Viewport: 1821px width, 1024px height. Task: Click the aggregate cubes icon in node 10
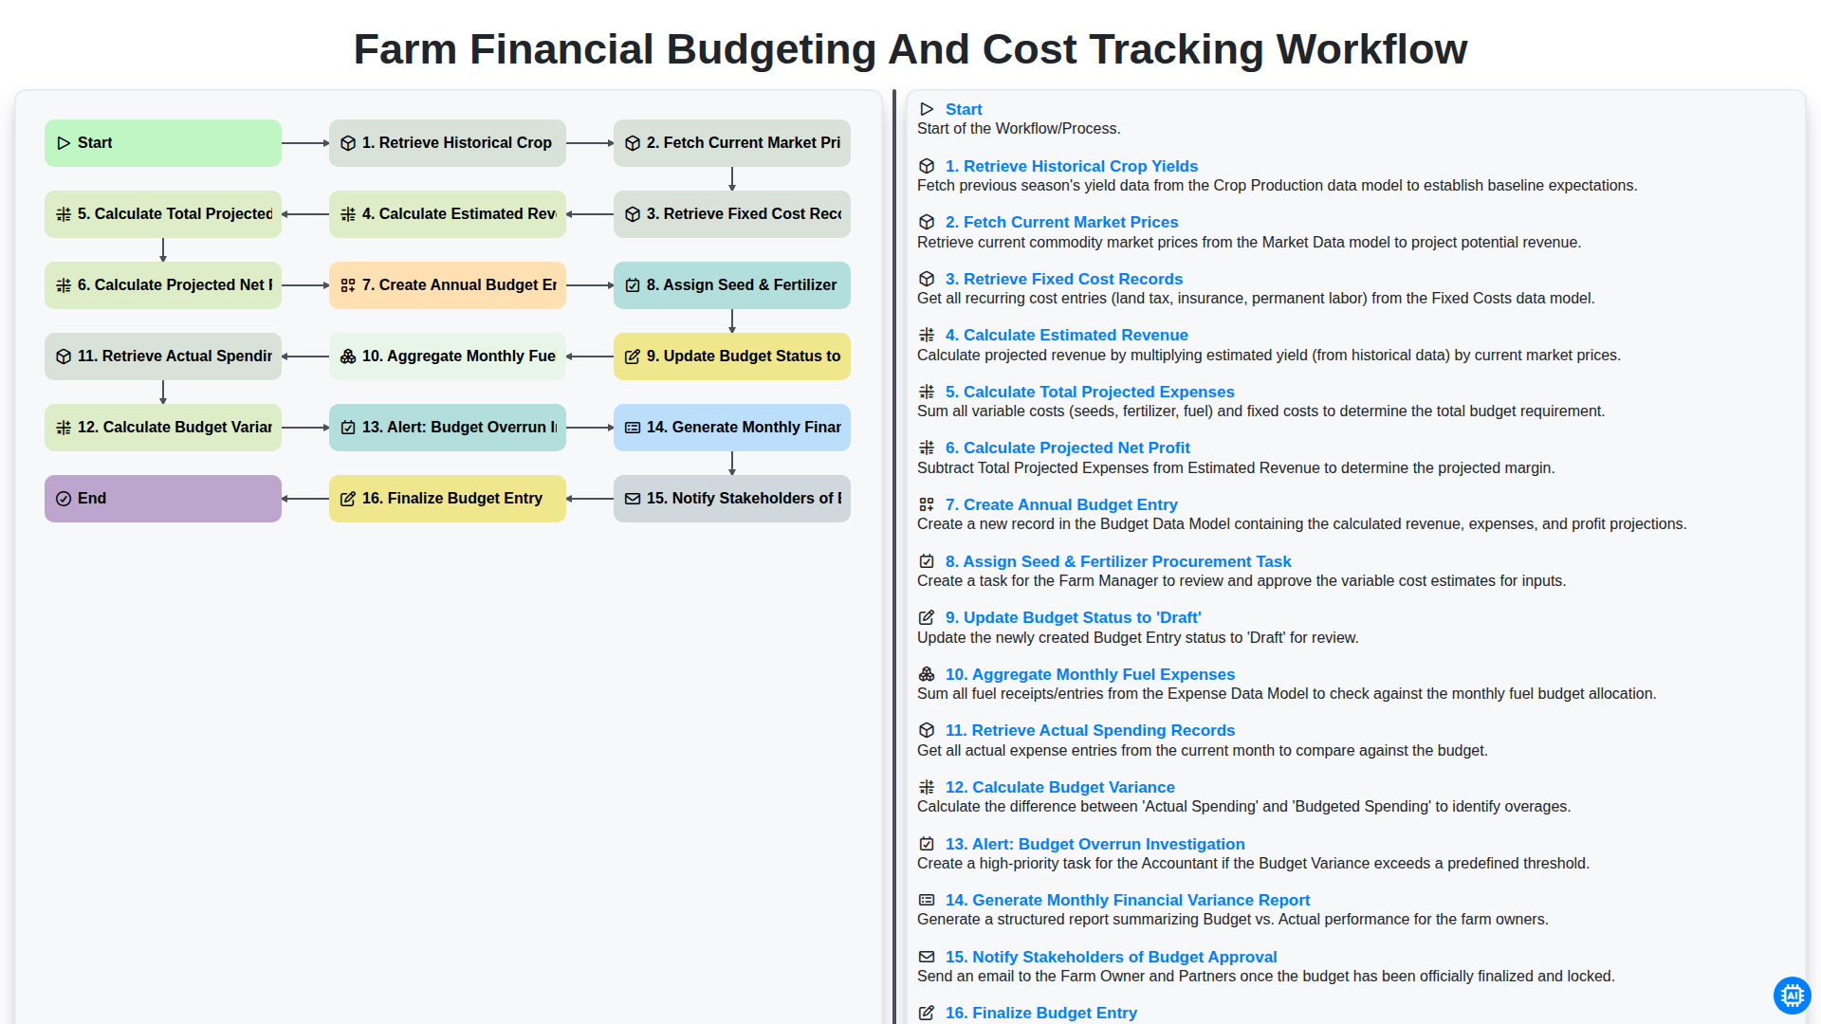[348, 357]
